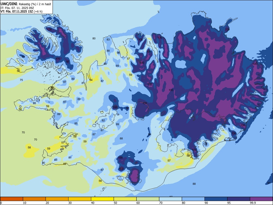Click the '94' humidity value on the map

coord(150,134)
